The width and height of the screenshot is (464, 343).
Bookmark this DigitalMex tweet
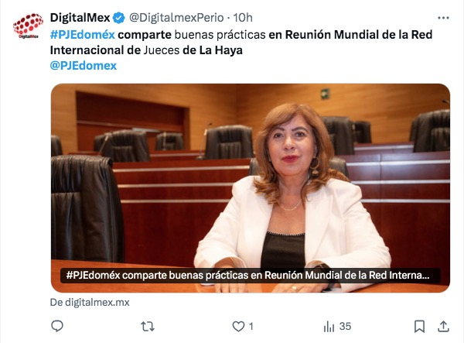pyautogui.click(x=419, y=327)
